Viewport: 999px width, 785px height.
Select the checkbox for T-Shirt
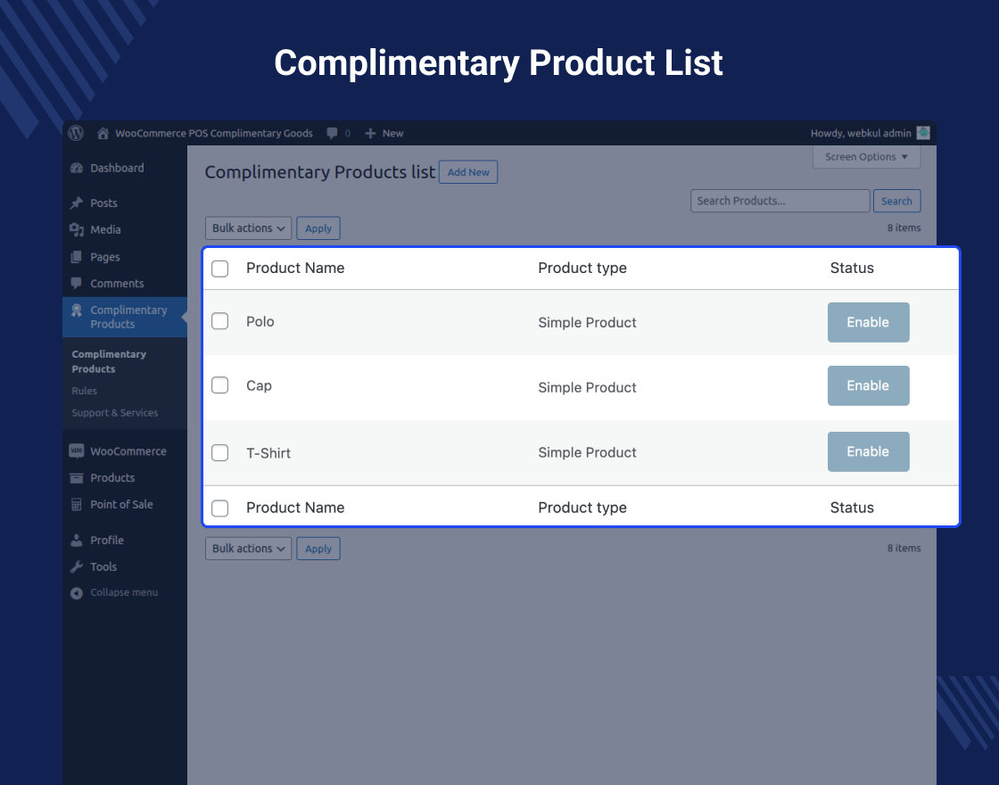pyautogui.click(x=219, y=452)
